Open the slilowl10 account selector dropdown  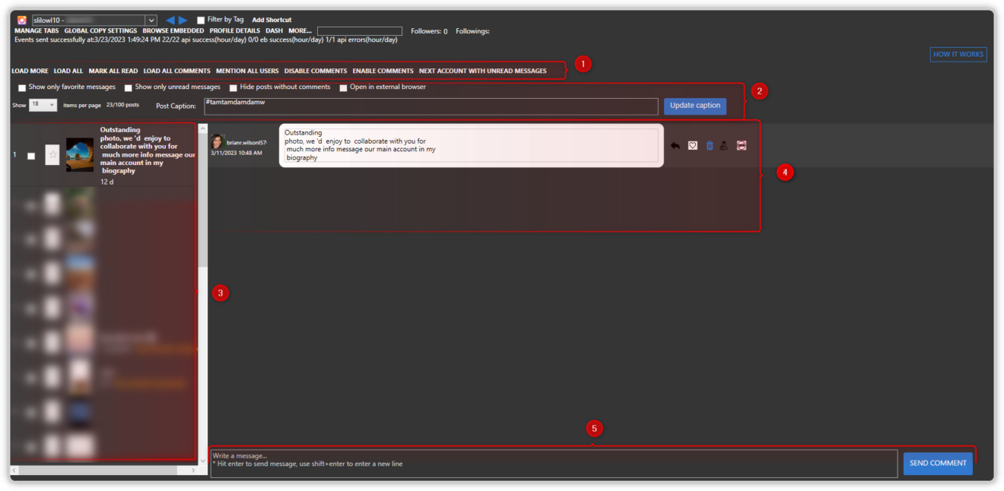click(150, 19)
